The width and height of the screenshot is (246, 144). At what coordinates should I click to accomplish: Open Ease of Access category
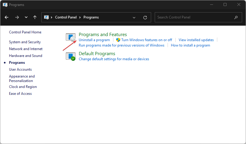20,94
